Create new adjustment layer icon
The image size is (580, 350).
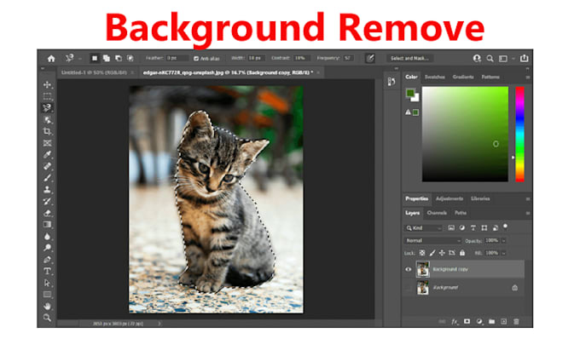click(x=479, y=322)
